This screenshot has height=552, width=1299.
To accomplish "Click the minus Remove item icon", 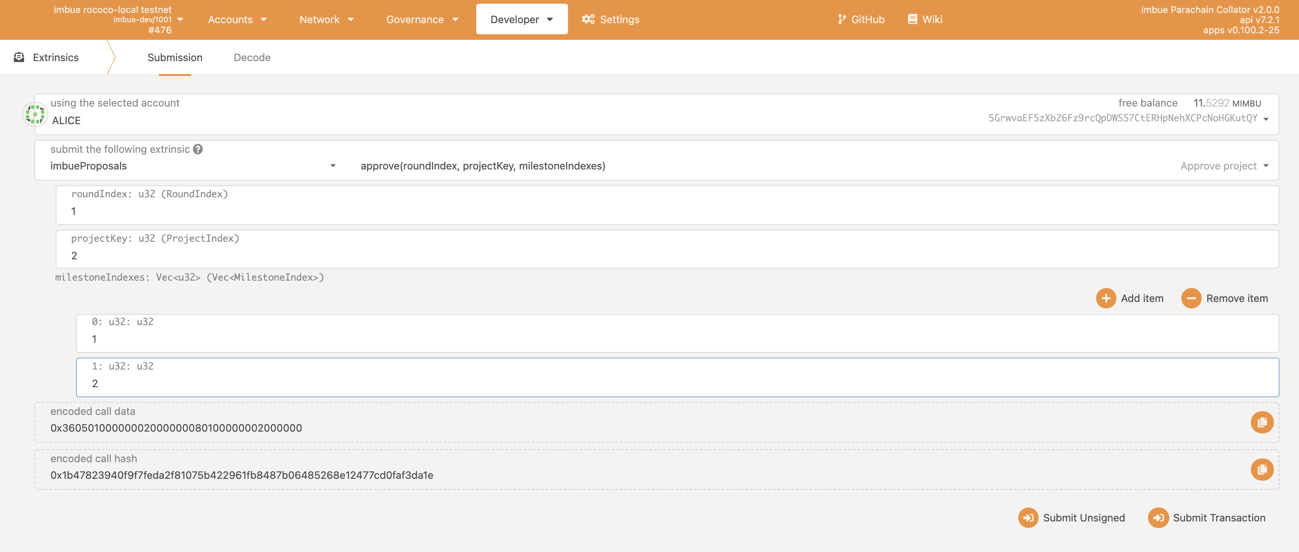I will click(1191, 298).
